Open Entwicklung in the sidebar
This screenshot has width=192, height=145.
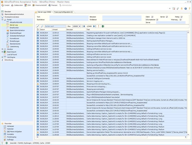pos(9,60)
